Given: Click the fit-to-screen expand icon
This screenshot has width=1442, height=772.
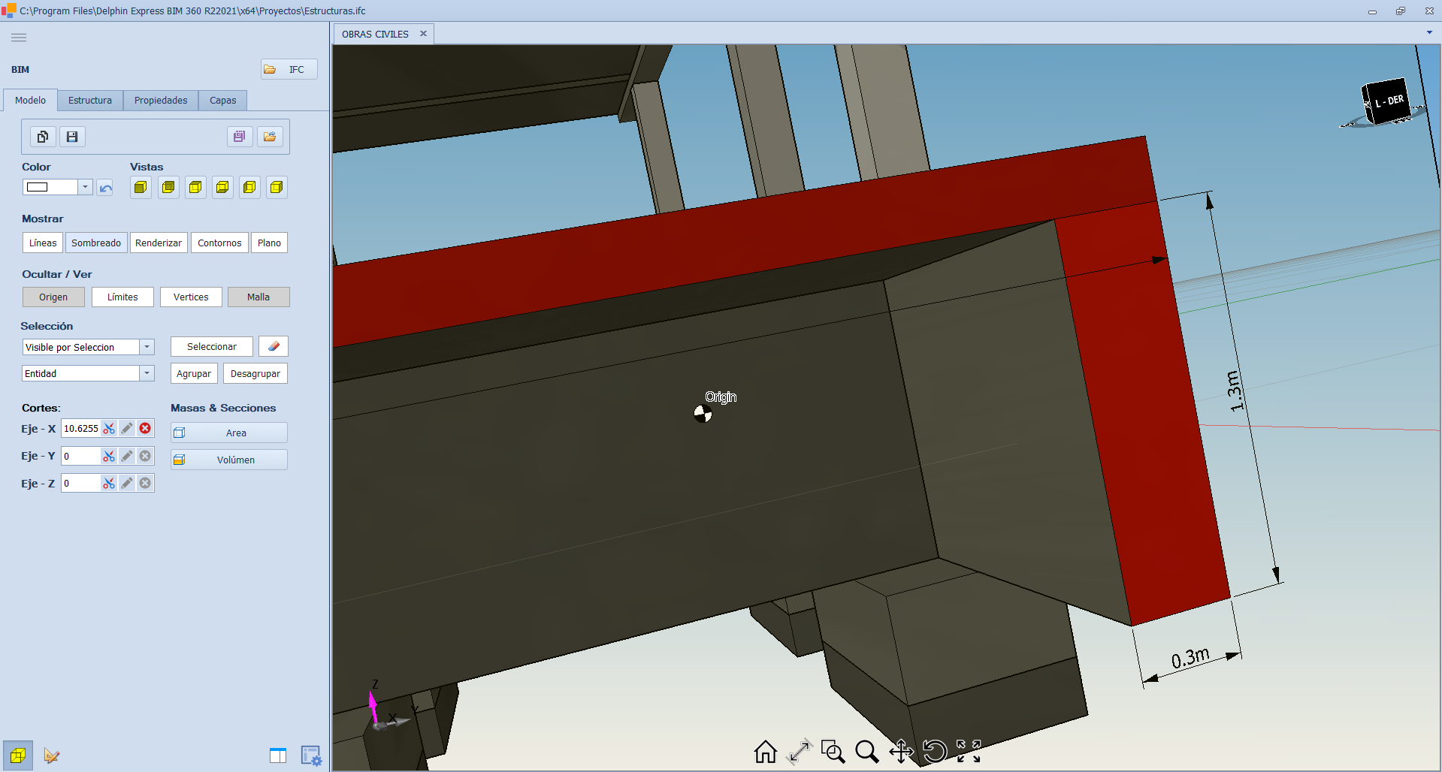Looking at the screenshot, I should (969, 751).
